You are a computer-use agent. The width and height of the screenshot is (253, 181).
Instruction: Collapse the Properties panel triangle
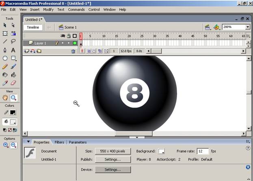28,142
